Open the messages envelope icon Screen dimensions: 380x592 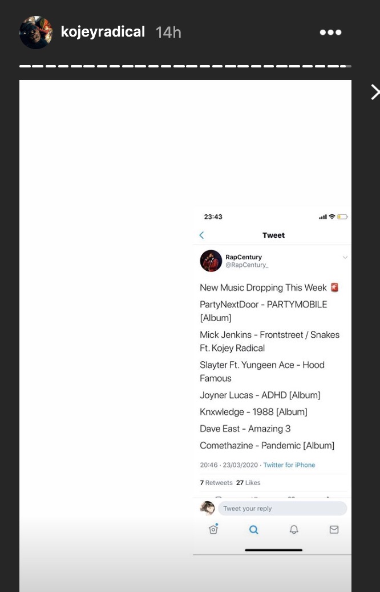pyautogui.click(x=334, y=530)
